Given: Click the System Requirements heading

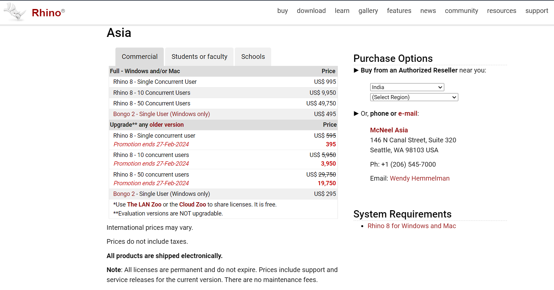Looking at the screenshot, I should tap(402, 214).
